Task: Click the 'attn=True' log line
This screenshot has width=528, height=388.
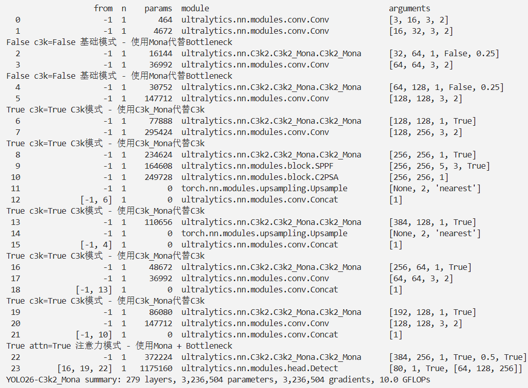Action: pos(119,346)
